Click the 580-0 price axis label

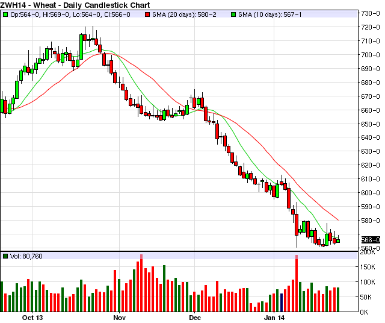pyautogui.click(x=371, y=221)
